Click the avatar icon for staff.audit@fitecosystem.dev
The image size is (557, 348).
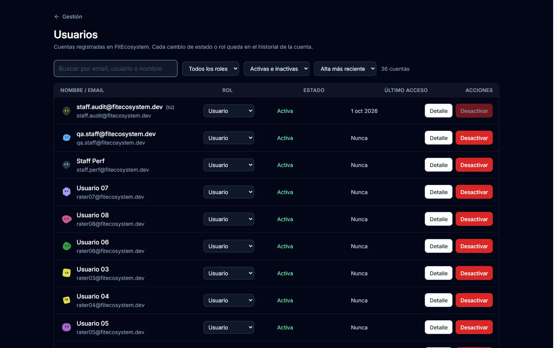(67, 111)
